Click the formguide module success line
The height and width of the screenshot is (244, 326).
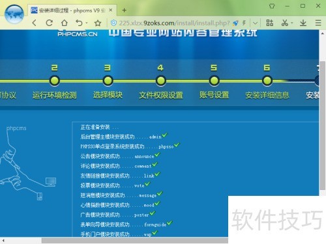[x=126, y=224]
